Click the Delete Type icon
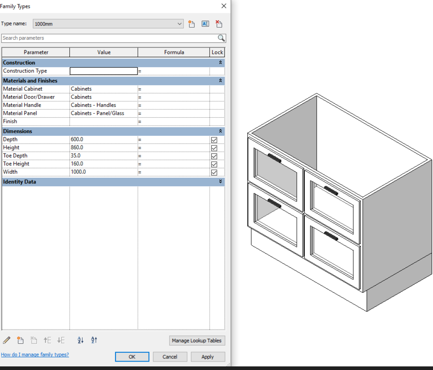This screenshot has width=433, height=370. (x=219, y=24)
